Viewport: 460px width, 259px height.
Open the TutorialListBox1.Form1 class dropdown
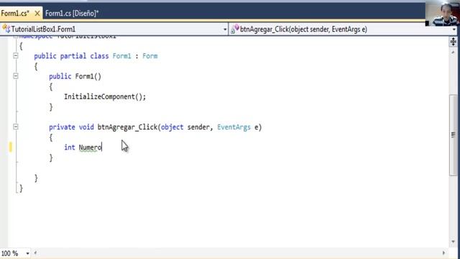coord(225,29)
